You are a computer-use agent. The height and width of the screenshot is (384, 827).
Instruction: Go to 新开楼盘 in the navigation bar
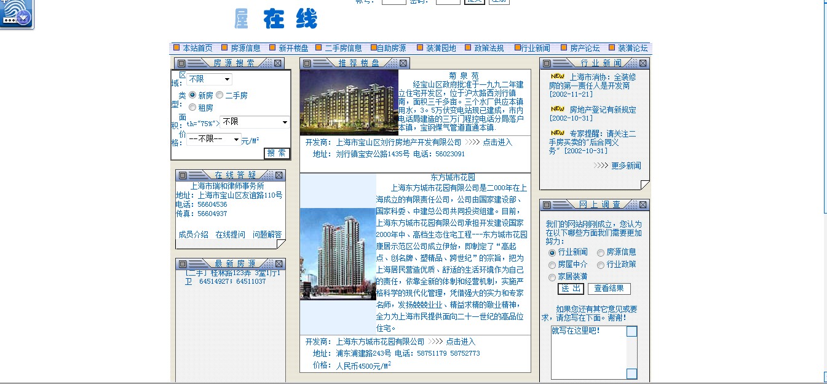(x=293, y=48)
